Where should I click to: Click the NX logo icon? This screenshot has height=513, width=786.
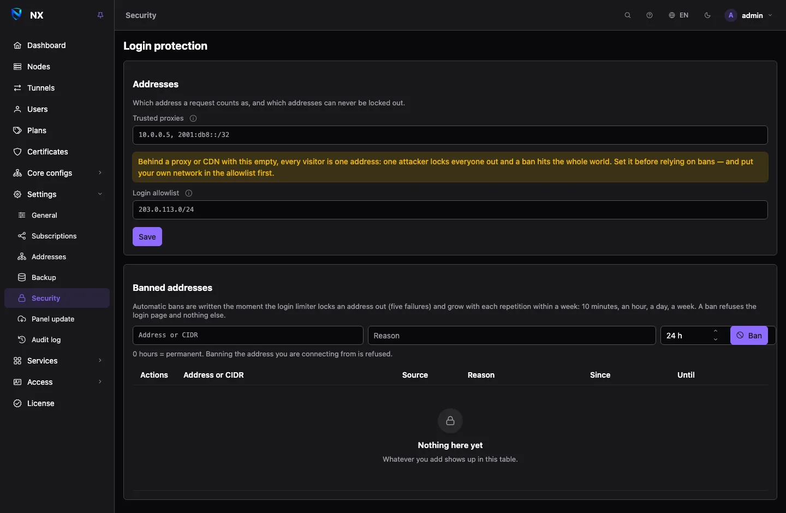(17, 15)
